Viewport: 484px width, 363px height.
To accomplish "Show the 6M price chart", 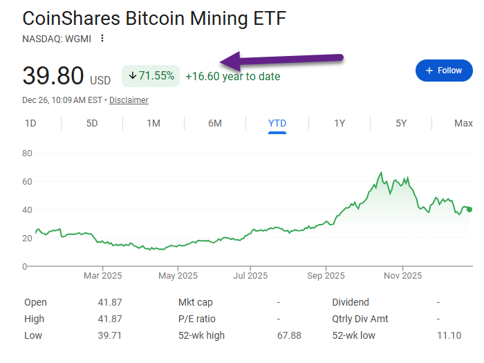I will pos(215,124).
